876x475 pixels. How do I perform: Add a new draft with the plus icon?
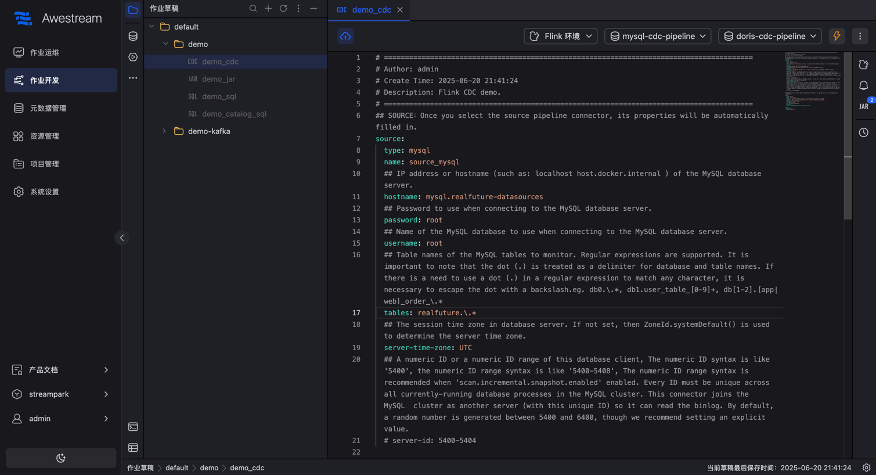[268, 9]
